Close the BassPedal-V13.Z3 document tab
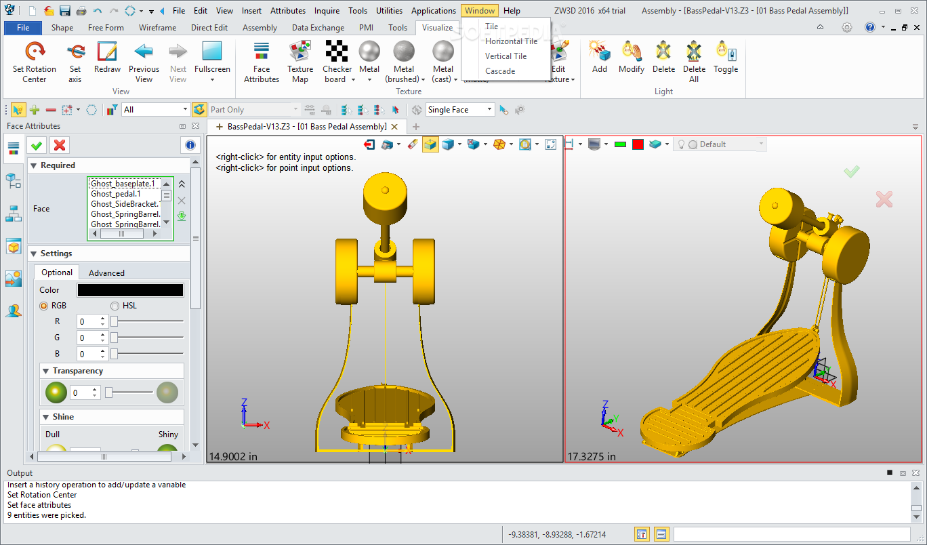Image resolution: width=927 pixels, height=545 pixels. coord(395,127)
